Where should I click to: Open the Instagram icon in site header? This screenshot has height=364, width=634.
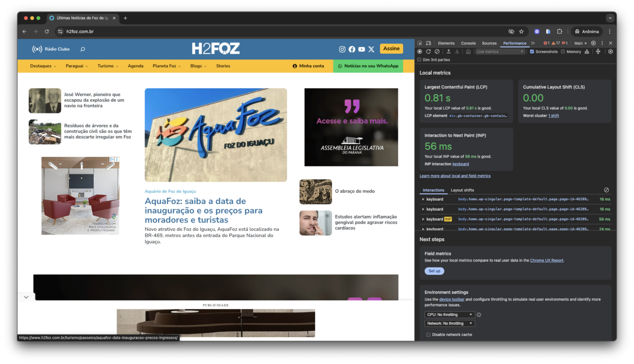[342, 49]
